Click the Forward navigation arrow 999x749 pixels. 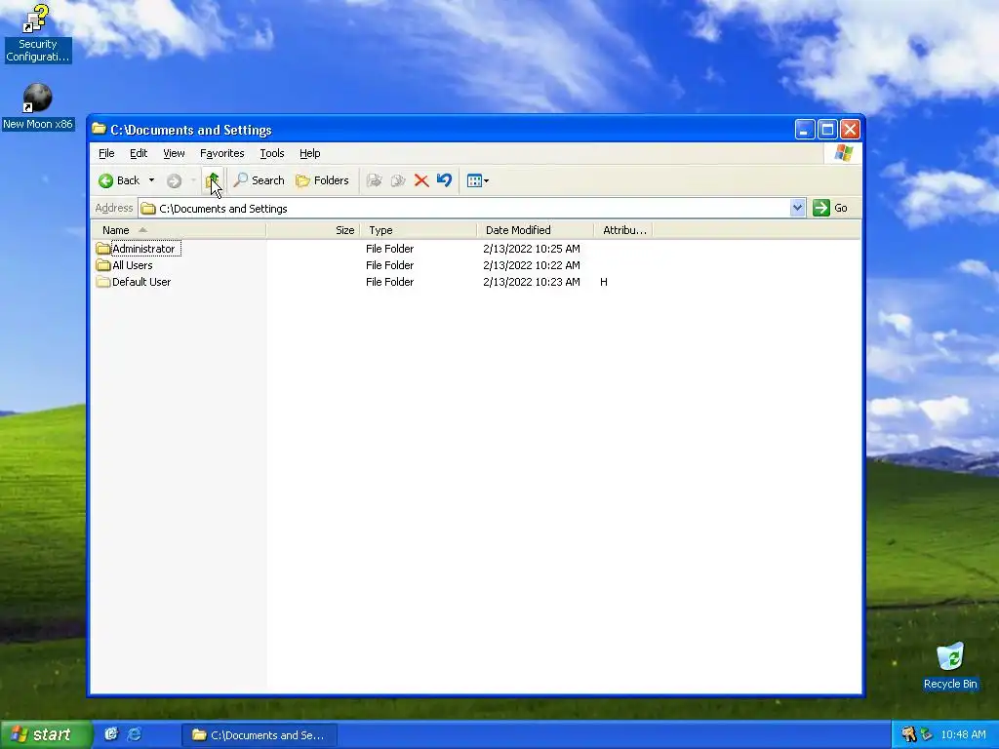[174, 180]
